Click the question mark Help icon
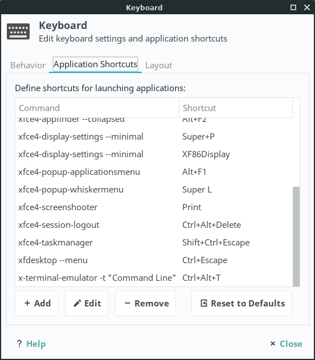315x360 pixels. (19, 343)
